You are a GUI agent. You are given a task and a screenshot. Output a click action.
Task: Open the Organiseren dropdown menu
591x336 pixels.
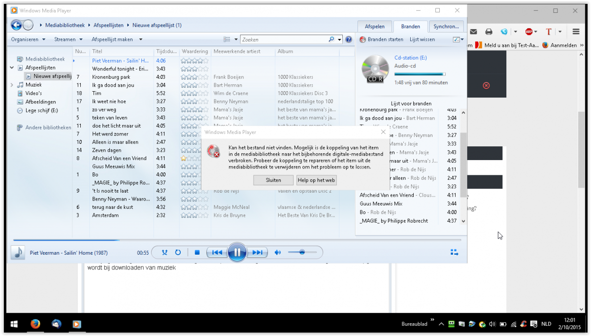(x=28, y=39)
